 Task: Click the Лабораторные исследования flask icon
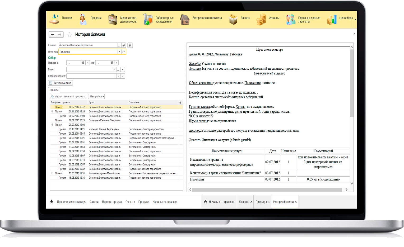point(148,20)
